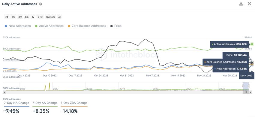Viewport: 255px width, 117px height.
Task: Choose the 6m range option
Action: click(27, 17)
